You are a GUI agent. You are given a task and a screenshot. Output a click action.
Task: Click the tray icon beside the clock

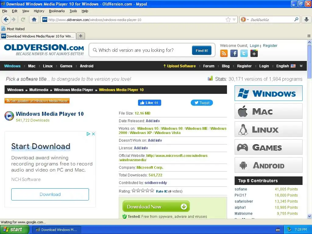[289, 229]
